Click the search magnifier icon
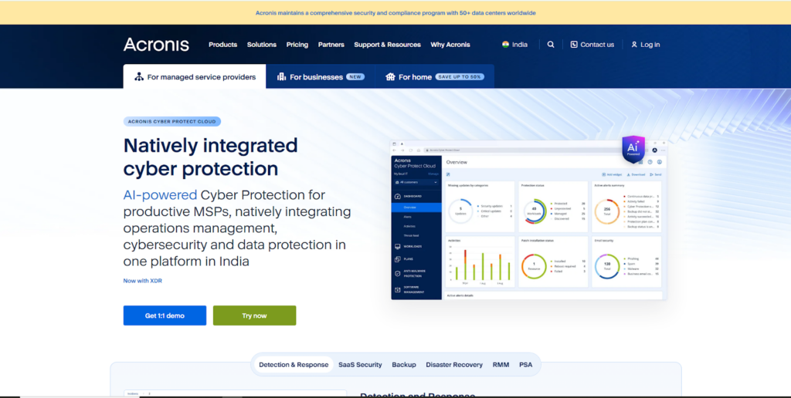Viewport: 791px width, 398px height. coord(551,45)
